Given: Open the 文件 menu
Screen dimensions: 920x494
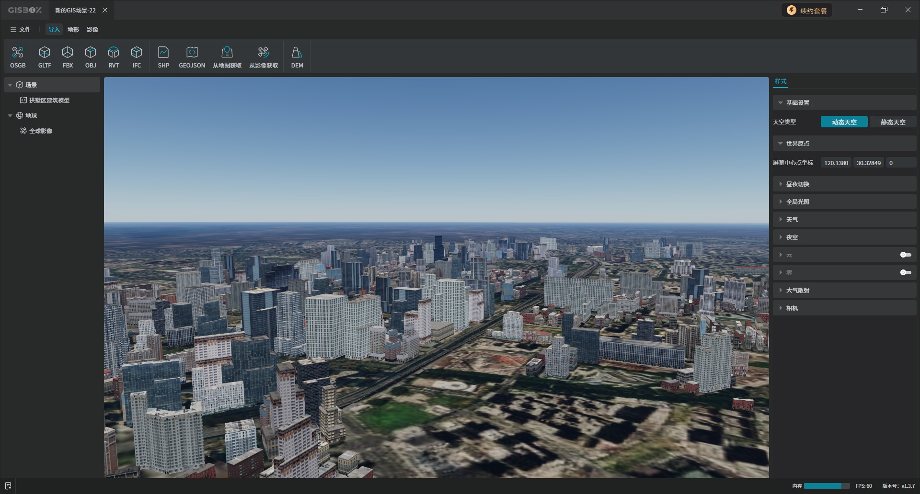Looking at the screenshot, I should coord(21,30).
